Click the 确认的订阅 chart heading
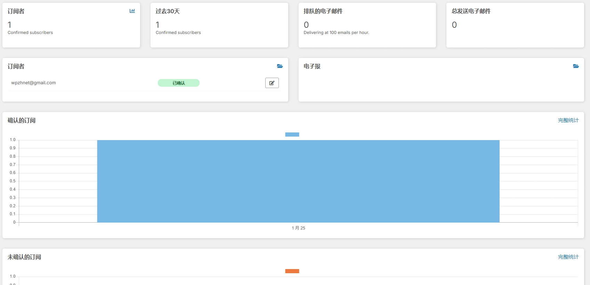 coord(22,120)
